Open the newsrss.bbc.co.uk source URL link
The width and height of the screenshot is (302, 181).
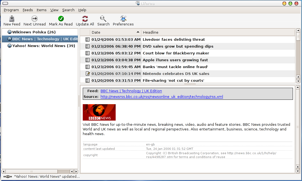coord(162,97)
